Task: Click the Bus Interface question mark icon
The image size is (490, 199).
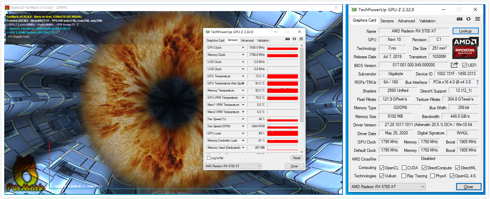Action: (477, 82)
